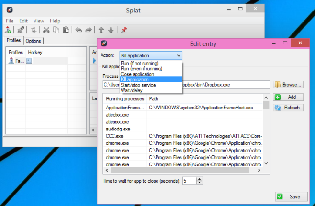The width and height of the screenshot is (315, 206).
Task: Click the scissors cut icon in toolbar
Action: click(46, 30)
